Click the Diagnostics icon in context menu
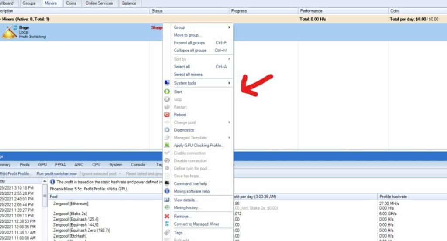447x241 pixels. pos(167,130)
